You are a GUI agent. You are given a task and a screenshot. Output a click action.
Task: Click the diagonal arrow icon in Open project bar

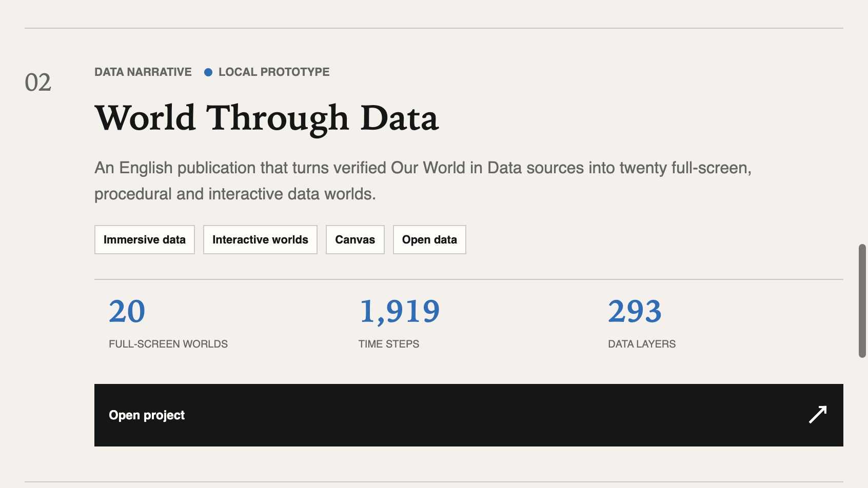(818, 415)
